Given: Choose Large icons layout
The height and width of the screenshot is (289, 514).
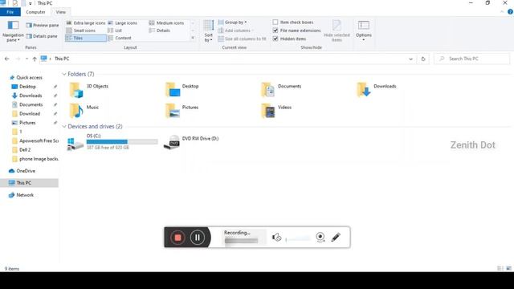Looking at the screenshot, I should (x=123, y=23).
